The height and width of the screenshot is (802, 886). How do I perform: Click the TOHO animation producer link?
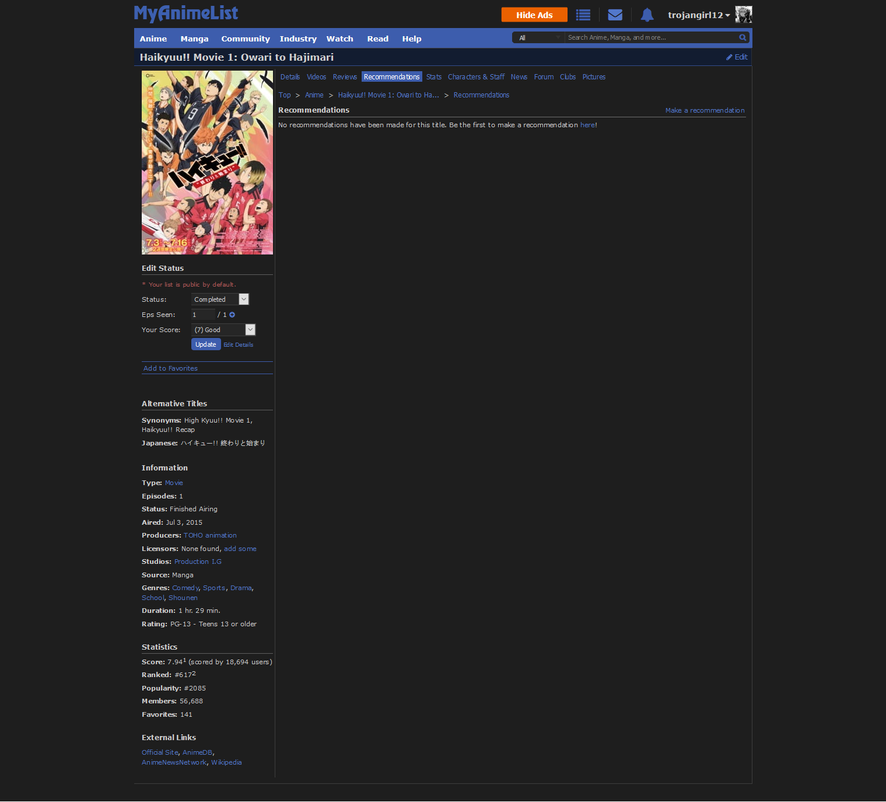210,535
